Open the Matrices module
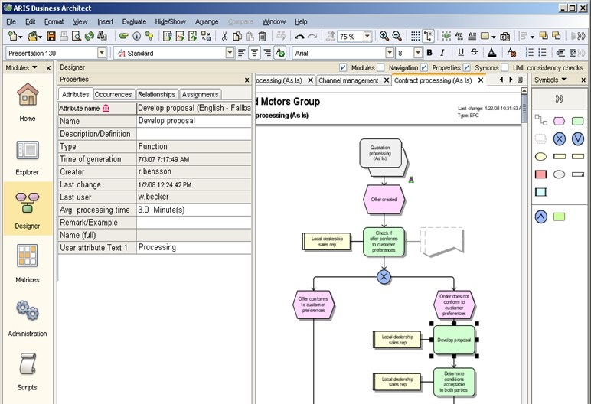This screenshot has height=404, width=591. click(x=28, y=263)
